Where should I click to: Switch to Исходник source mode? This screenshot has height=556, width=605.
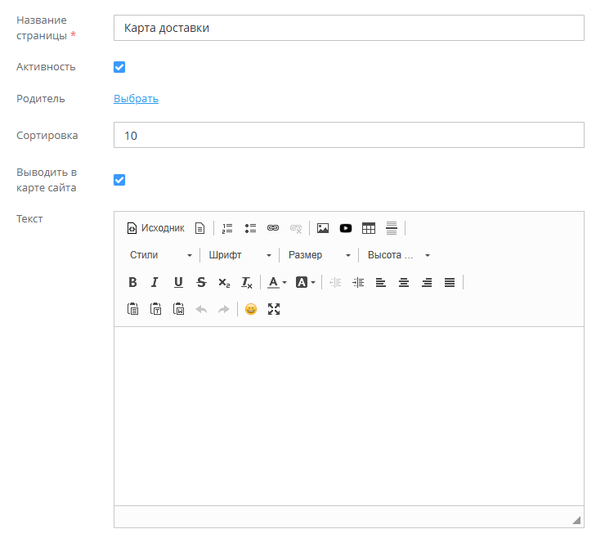[x=155, y=228]
